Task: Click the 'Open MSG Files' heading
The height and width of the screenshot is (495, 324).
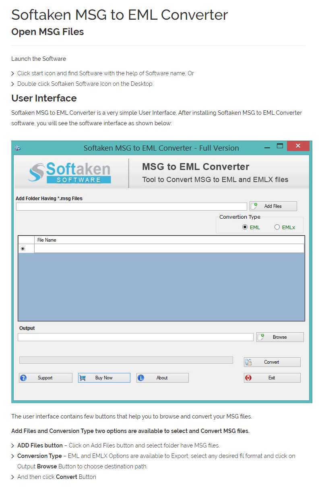Action: (47, 32)
